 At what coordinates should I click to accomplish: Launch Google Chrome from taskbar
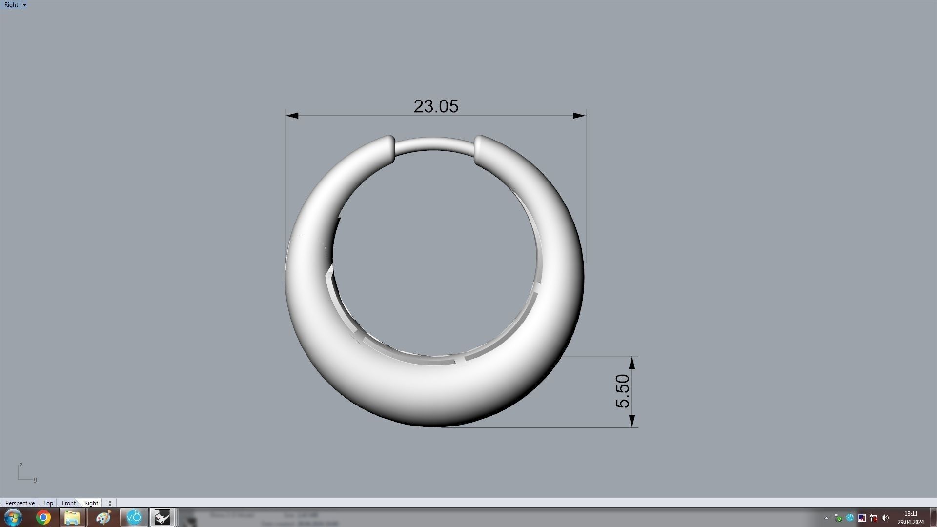coord(43,517)
